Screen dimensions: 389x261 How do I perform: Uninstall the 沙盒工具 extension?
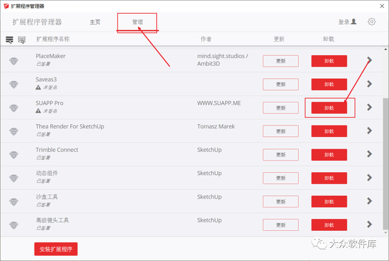click(329, 202)
